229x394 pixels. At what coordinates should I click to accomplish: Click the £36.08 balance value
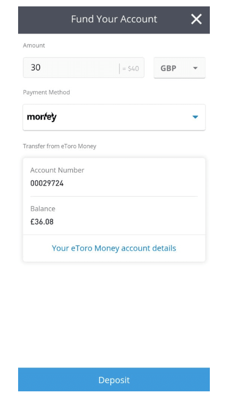[42, 222]
